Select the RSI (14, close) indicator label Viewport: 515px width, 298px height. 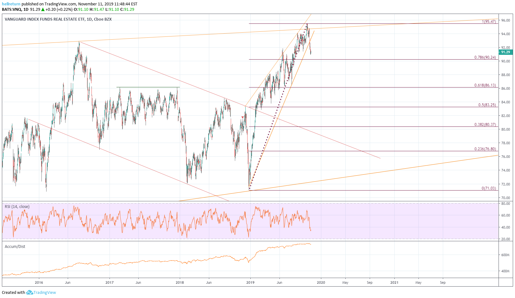[17, 207]
